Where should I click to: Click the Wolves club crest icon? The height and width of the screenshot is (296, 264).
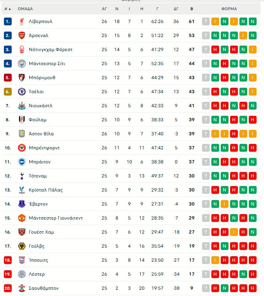[22, 246]
